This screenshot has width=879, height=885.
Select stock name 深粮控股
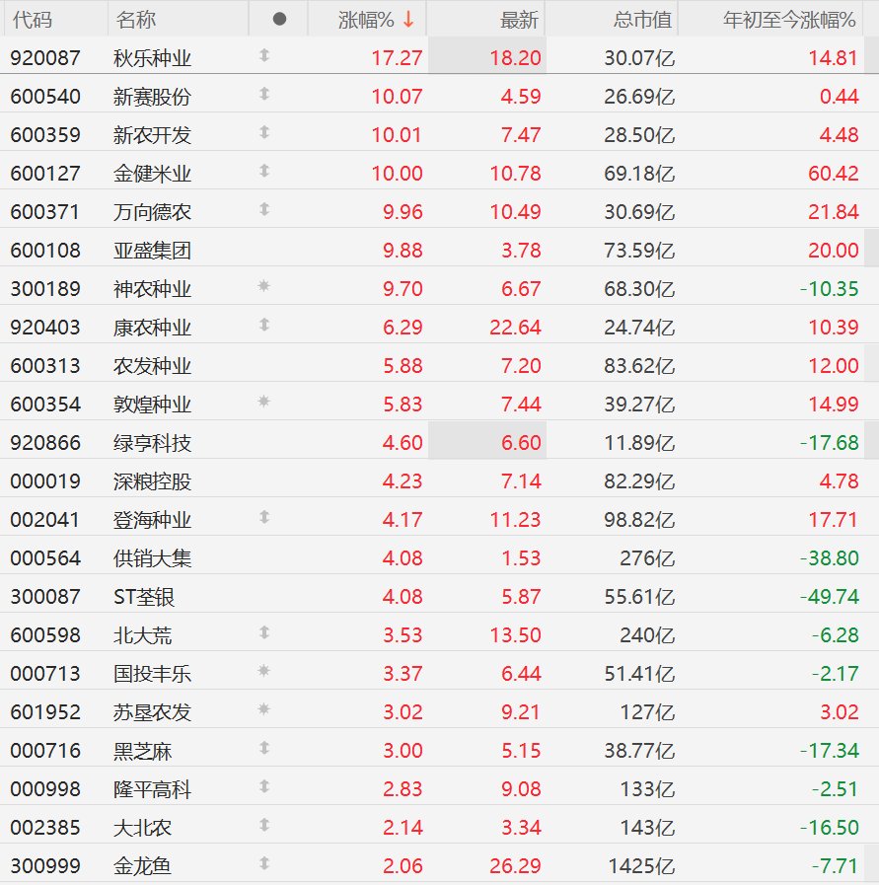click(x=152, y=481)
